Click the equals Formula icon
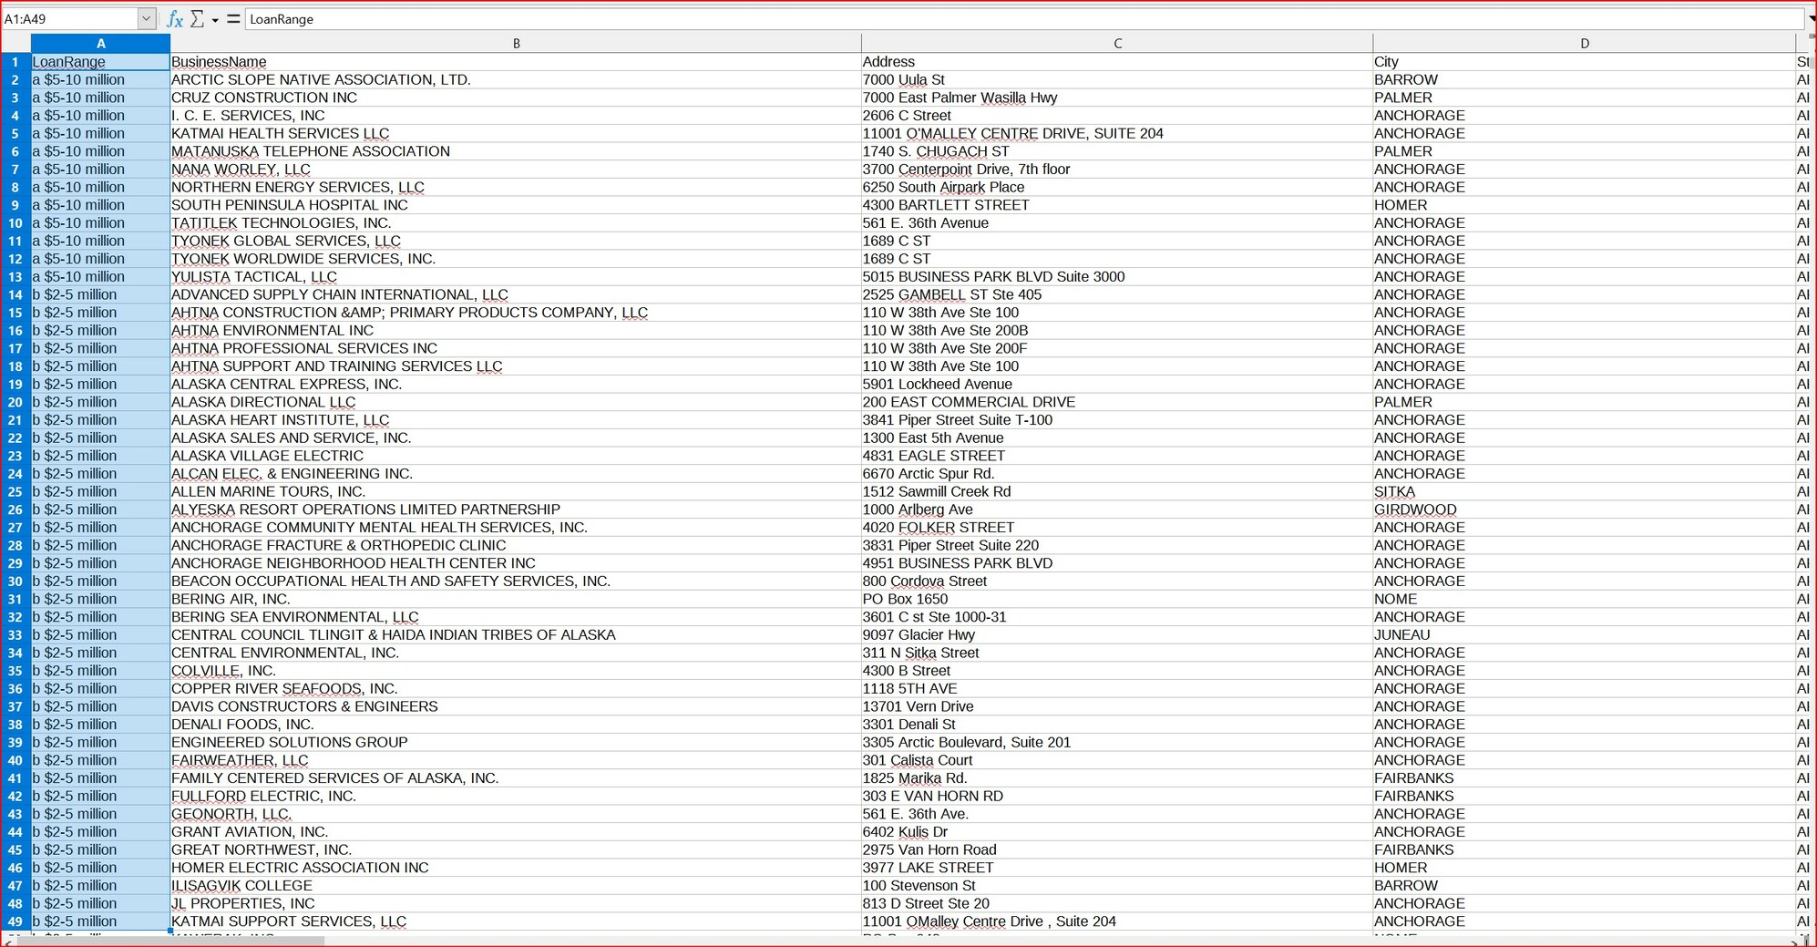Viewport: 1817px width, 947px height. click(x=233, y=19)
